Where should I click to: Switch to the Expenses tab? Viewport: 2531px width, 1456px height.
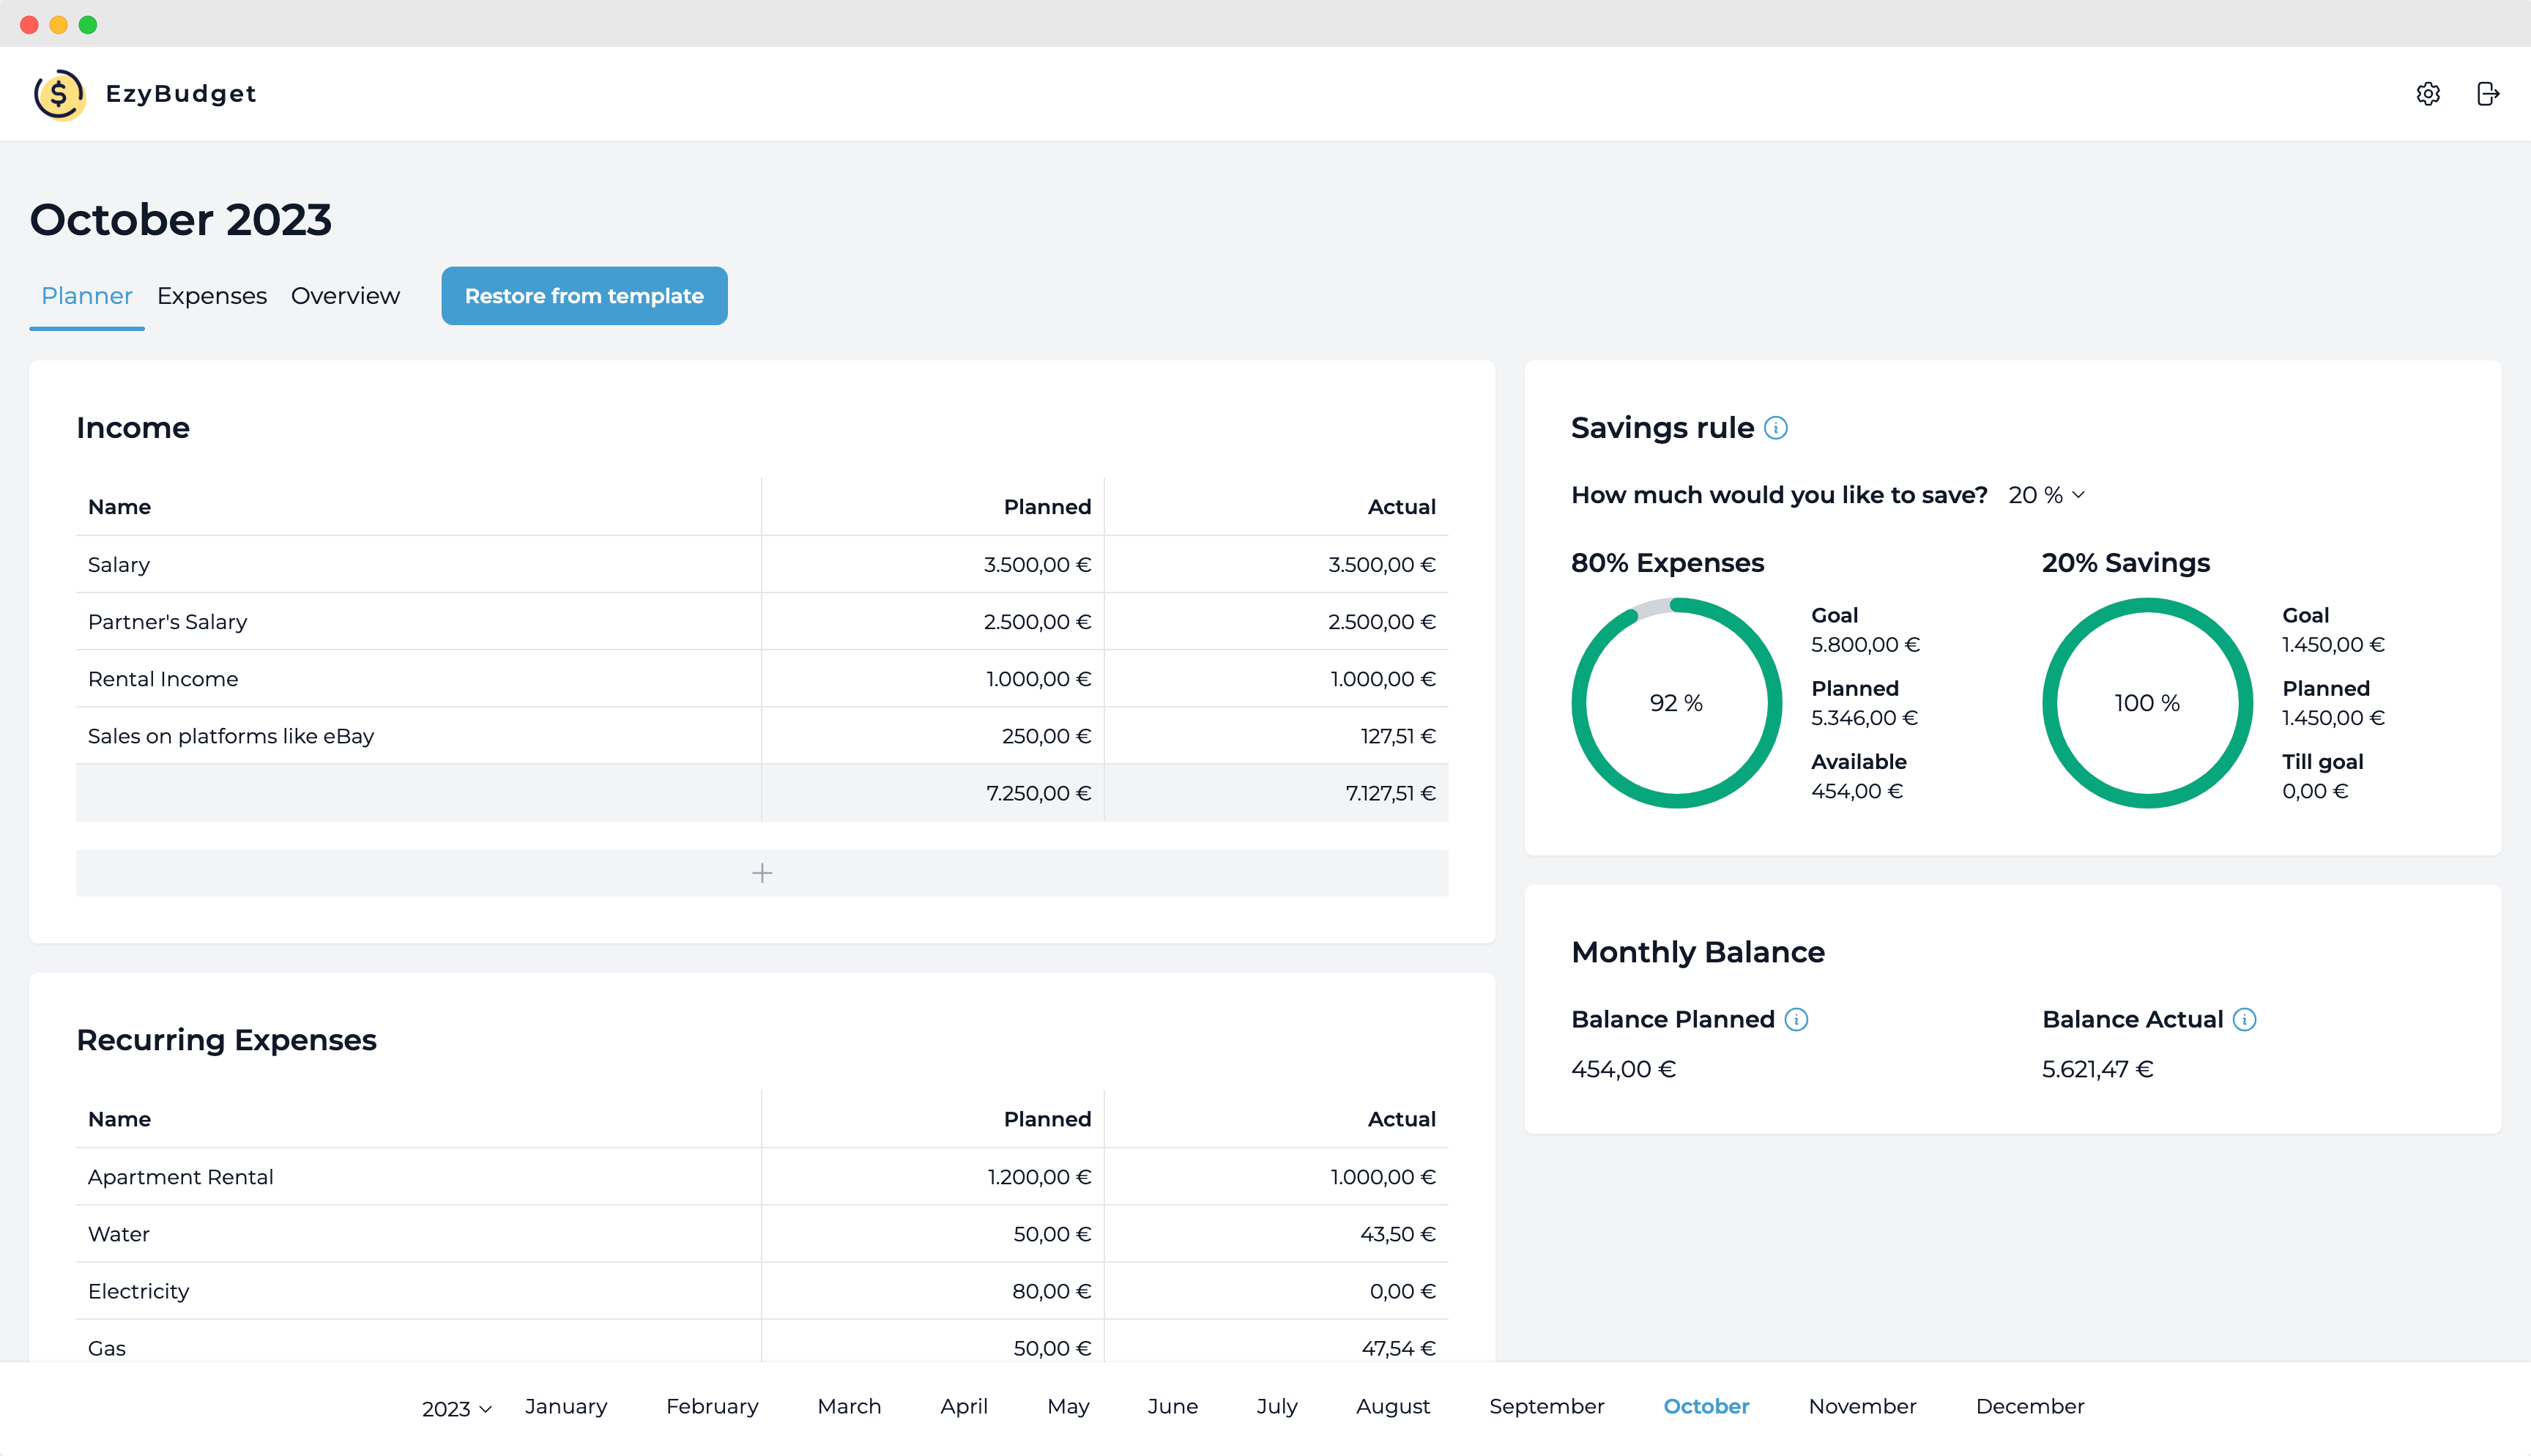[x=212, y=296]
